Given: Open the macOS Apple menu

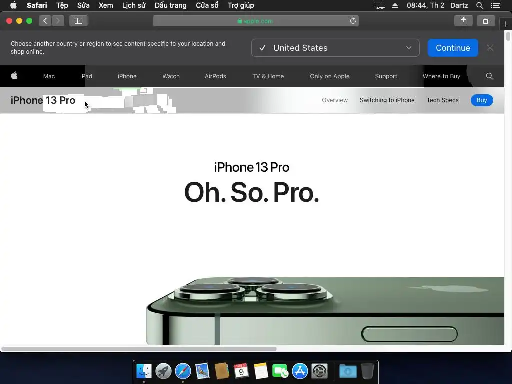Looking at the screenshot, I should [13, 5].
